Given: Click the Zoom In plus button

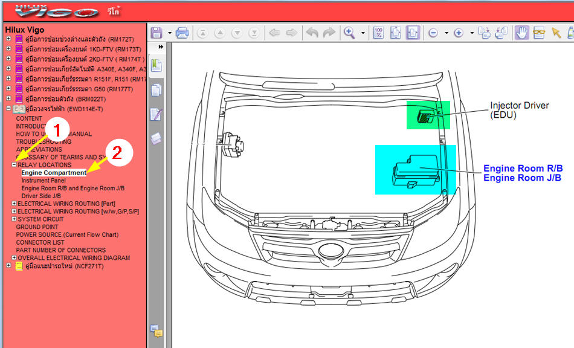Looking at the screenshot, I should 459,33.
